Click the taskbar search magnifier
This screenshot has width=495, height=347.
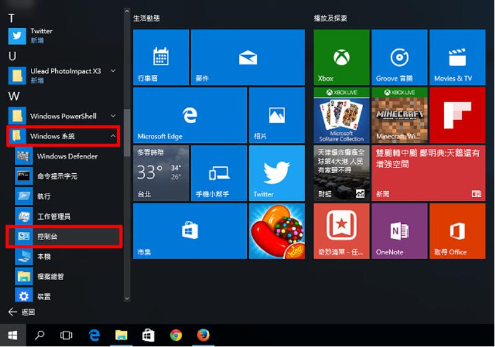pos(40,335)
